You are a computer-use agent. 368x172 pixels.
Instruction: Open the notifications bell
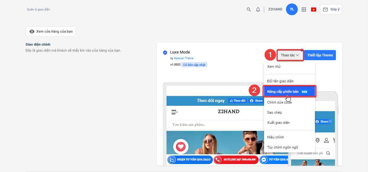coord(258,10)
